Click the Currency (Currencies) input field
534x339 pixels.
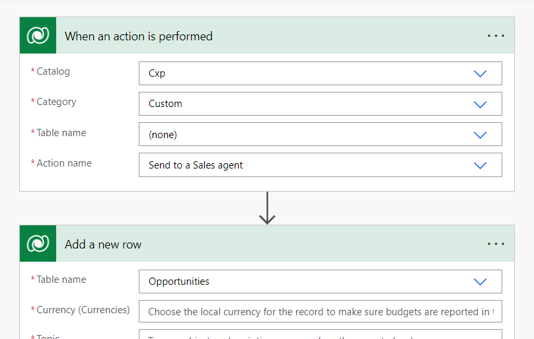point(320,311)
